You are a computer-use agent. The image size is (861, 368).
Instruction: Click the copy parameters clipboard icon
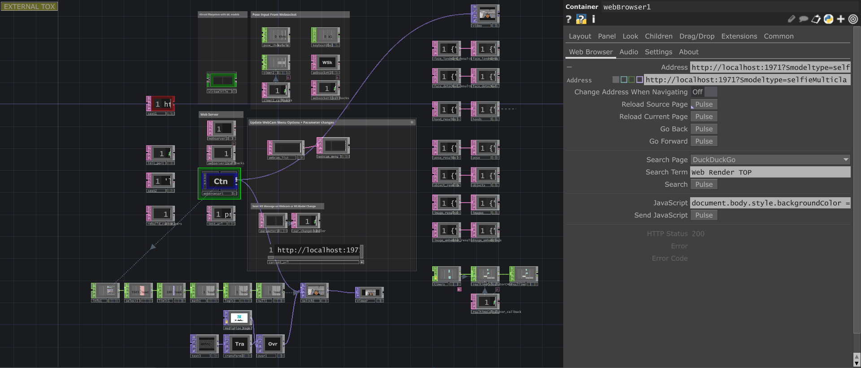pos(816,19)
